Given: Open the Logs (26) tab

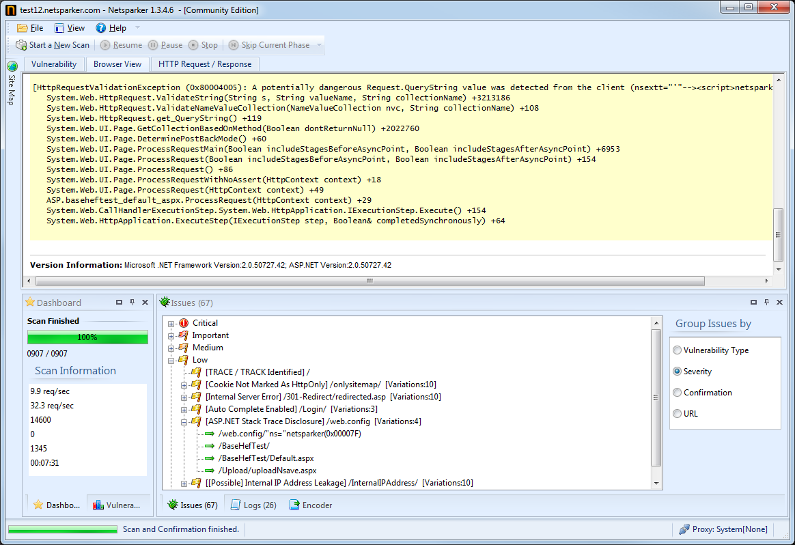Looking at the screenshot, I should point(253,505).
